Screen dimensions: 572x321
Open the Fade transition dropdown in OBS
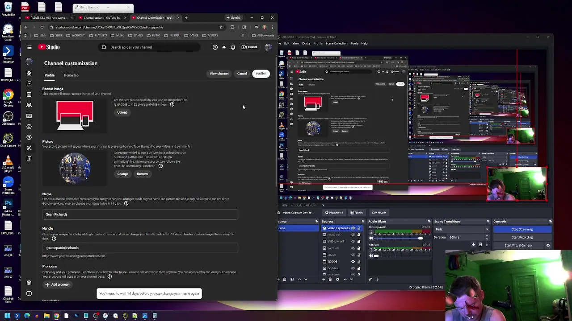click(462, 230)
